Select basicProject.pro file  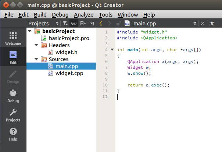click(69, 38)
